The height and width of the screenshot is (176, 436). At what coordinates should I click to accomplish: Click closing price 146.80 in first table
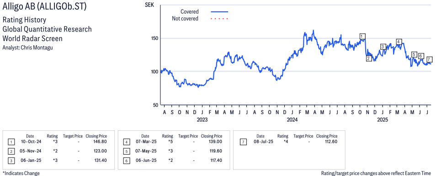[101, 142]
